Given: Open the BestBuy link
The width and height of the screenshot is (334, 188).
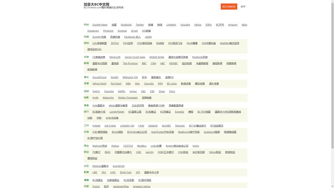Looking at the screenshot, I should 142,146.
